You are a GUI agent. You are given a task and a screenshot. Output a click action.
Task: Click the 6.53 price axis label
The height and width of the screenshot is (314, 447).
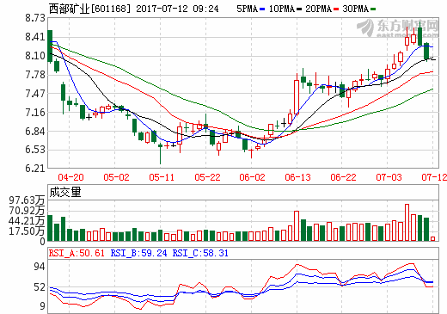pos(35,150)
